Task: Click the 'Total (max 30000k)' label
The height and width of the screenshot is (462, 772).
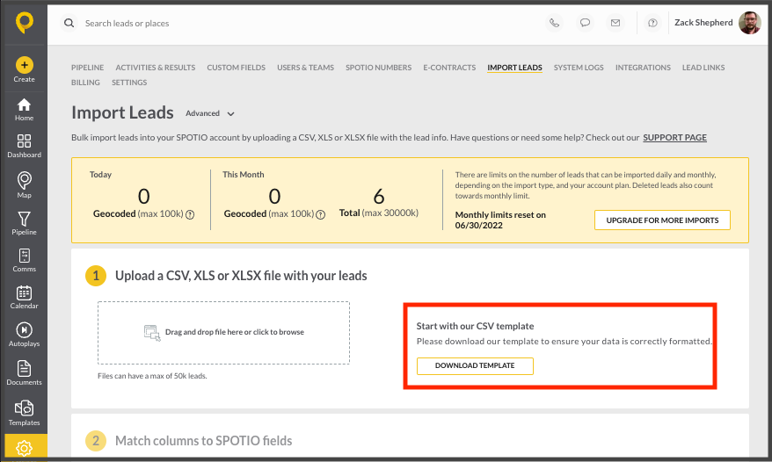Action: pyautogui.click(x=379, y=213)
